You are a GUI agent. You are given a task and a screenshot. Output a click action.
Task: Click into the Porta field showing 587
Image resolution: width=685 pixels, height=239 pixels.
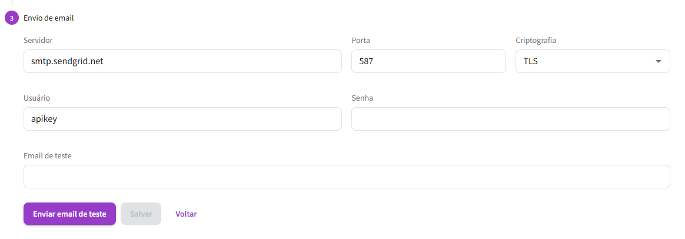pyautogui.click(x=428, y=61)
